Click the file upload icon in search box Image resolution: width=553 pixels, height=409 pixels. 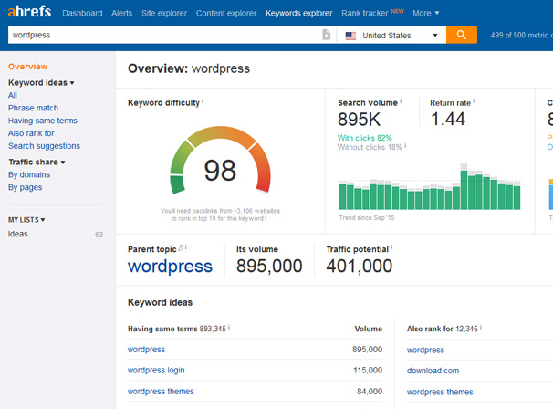(326, 35)
